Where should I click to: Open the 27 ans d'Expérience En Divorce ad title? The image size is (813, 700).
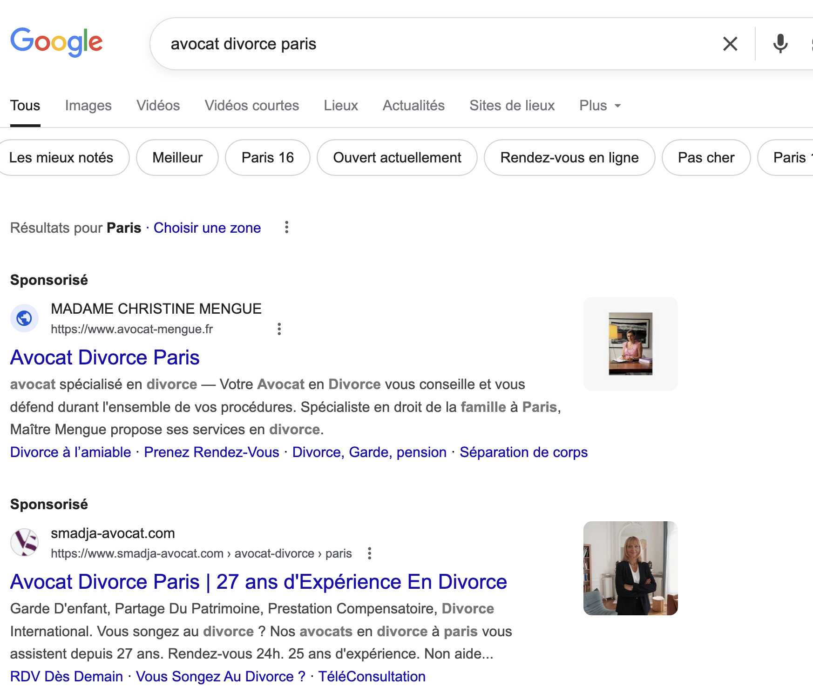pyautogui.click(x=258, y=582)
